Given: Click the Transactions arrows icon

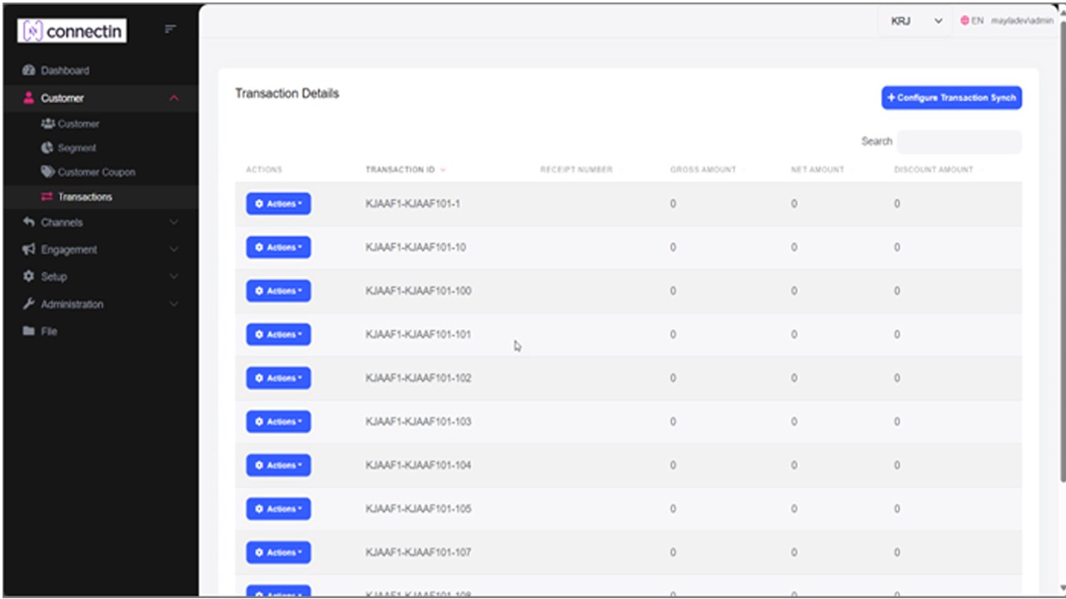Looking at the screenshot, I should (x=47, y=197).
